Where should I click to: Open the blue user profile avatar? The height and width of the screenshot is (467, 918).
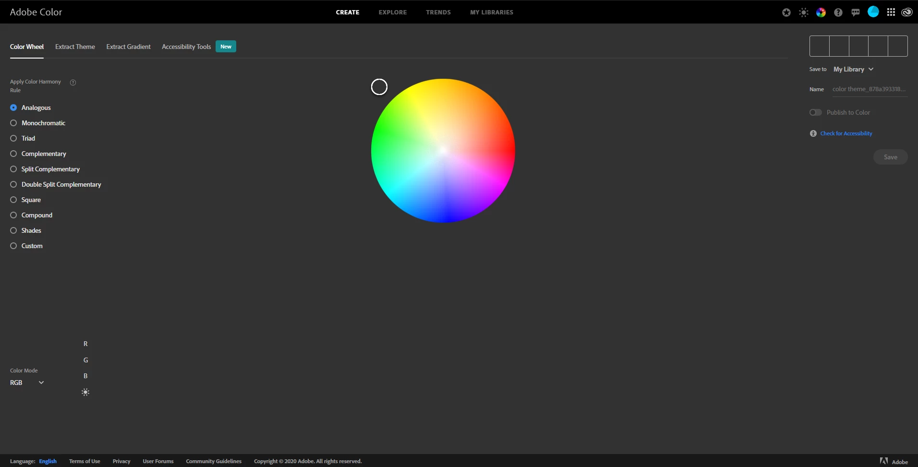click(x=873, y=12)
